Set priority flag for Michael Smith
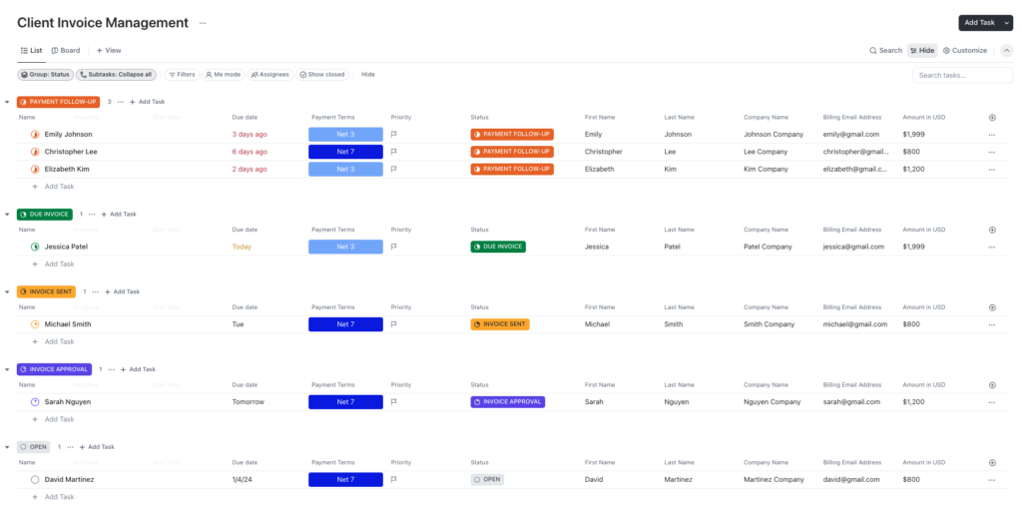The width and height of the screenshot is (1022, 516). point(393,324)
